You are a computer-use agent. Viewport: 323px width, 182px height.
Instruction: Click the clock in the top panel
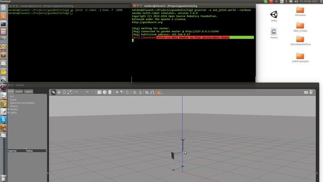click(x=309, y=2)
